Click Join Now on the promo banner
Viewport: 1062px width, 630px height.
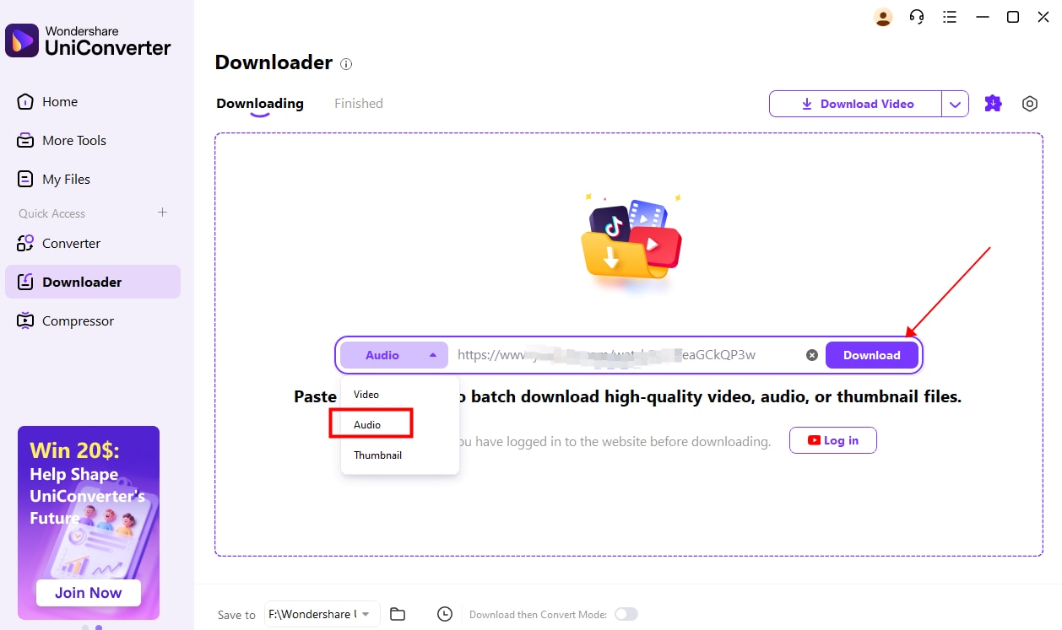(89, 593)
